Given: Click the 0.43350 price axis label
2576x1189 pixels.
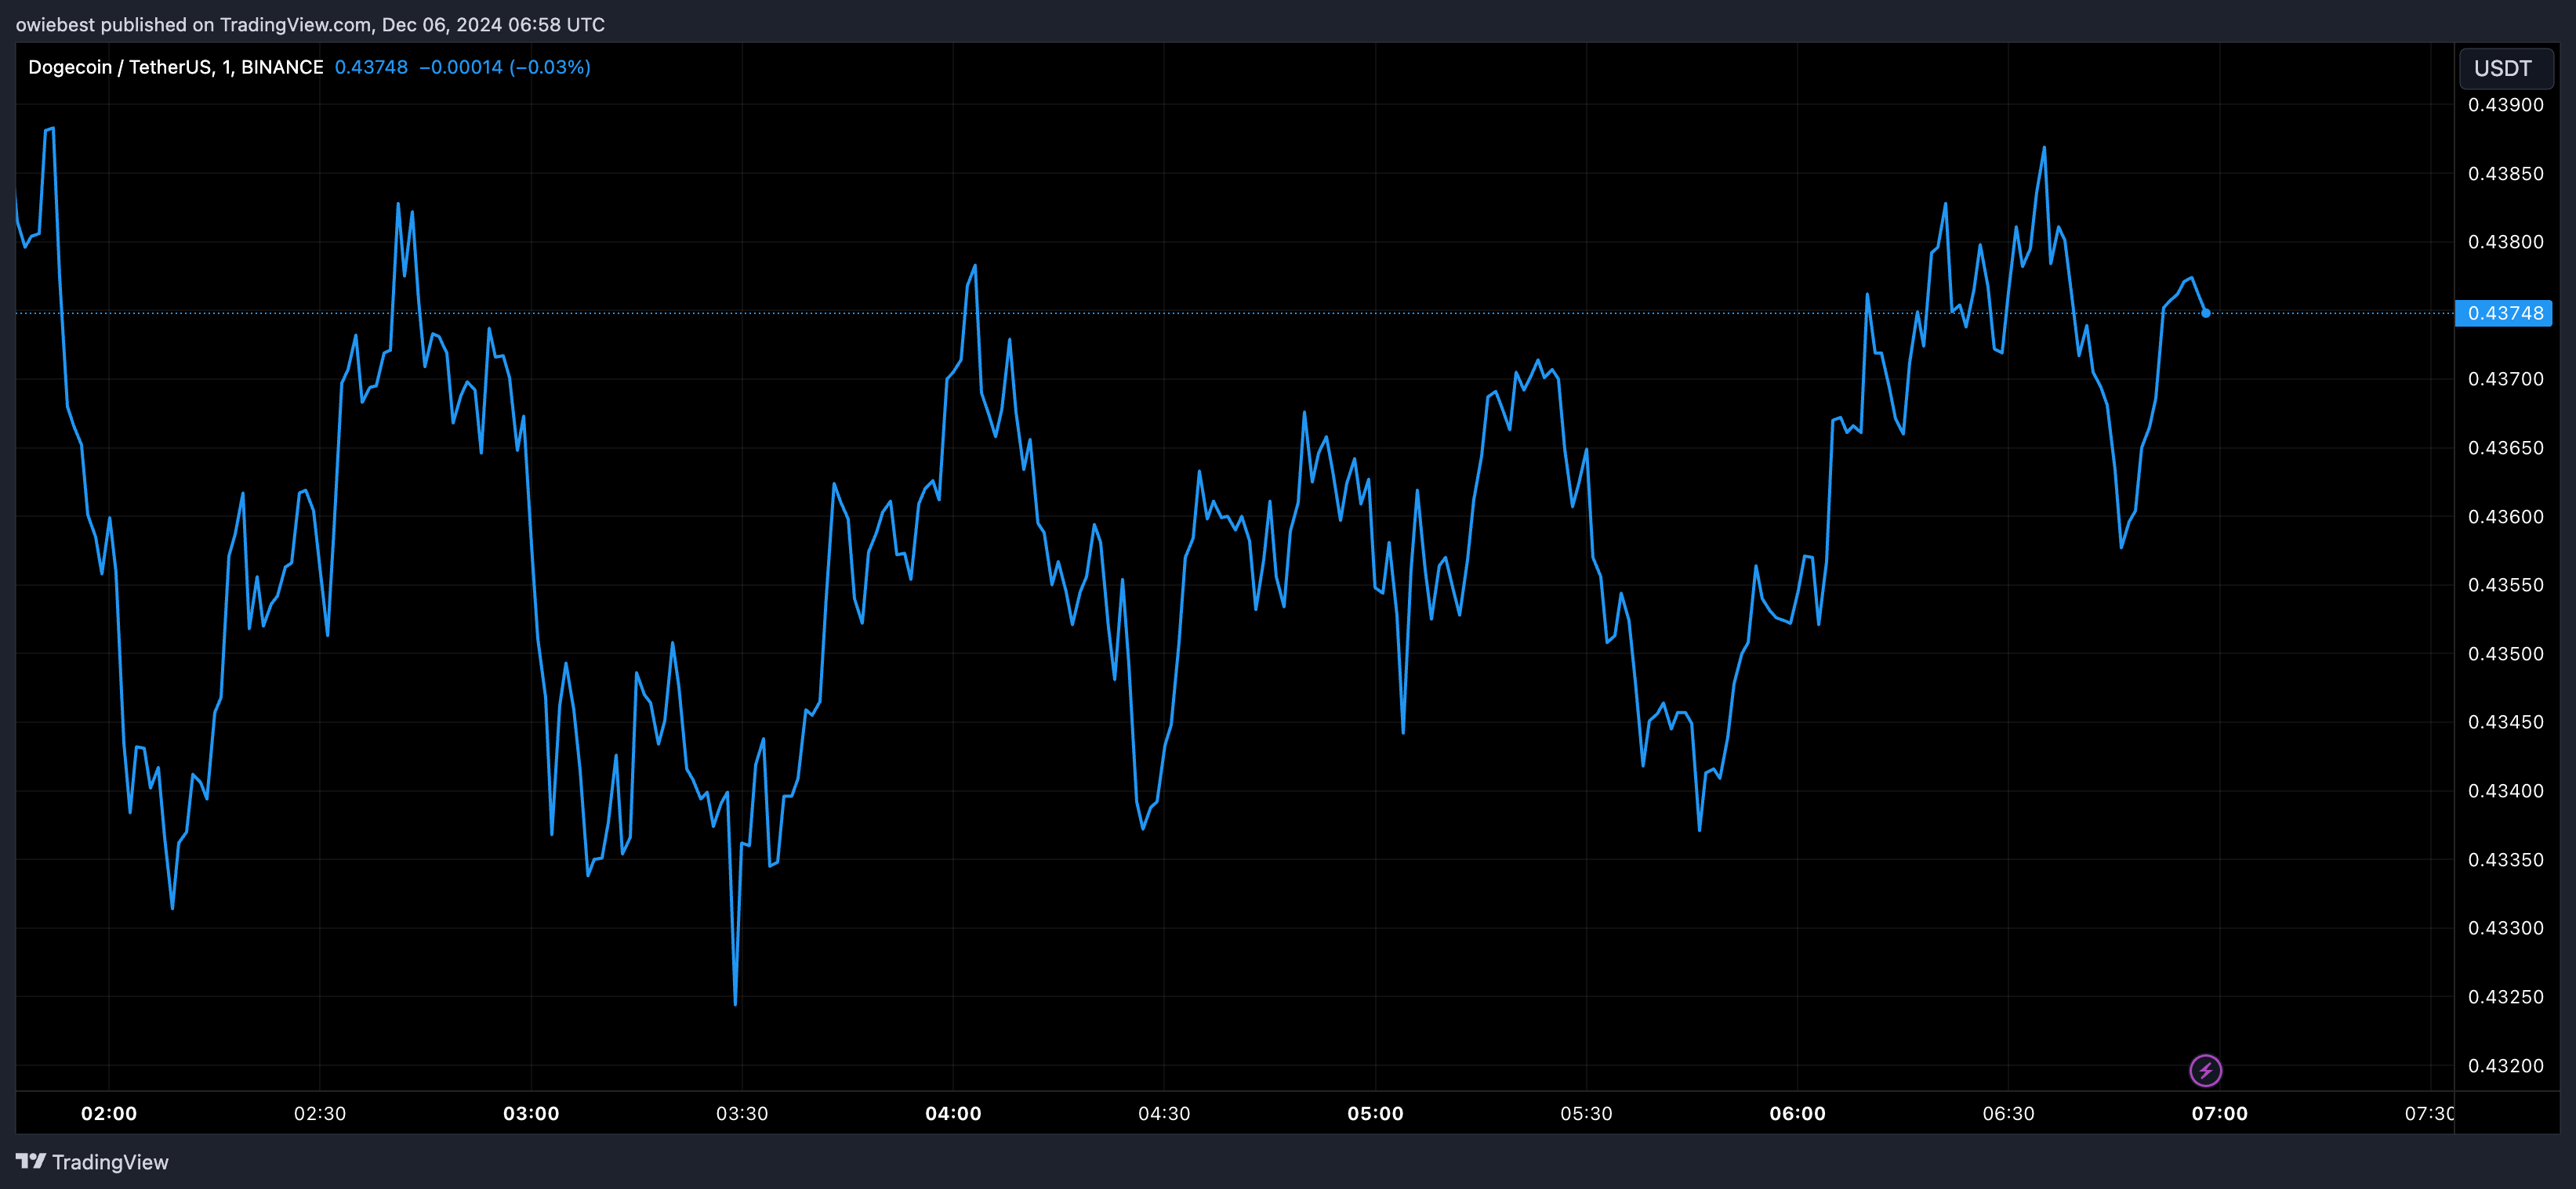Looking at the screenshot, I should pos(2505,859).
